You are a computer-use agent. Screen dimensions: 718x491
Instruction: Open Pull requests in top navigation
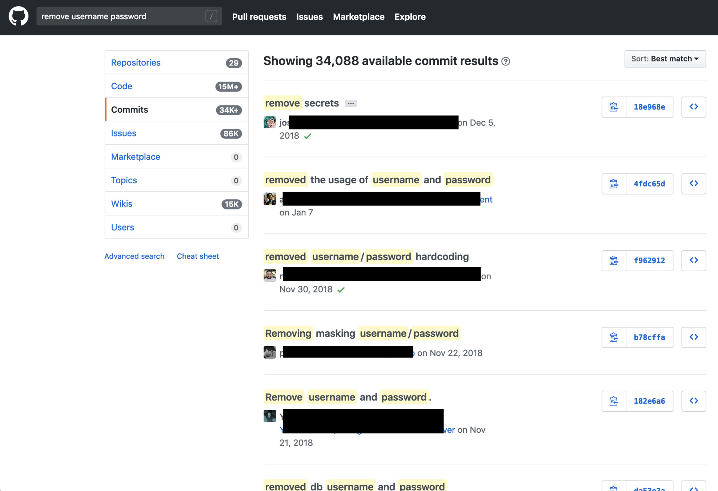pyautogui.click(x=259, y=17)
